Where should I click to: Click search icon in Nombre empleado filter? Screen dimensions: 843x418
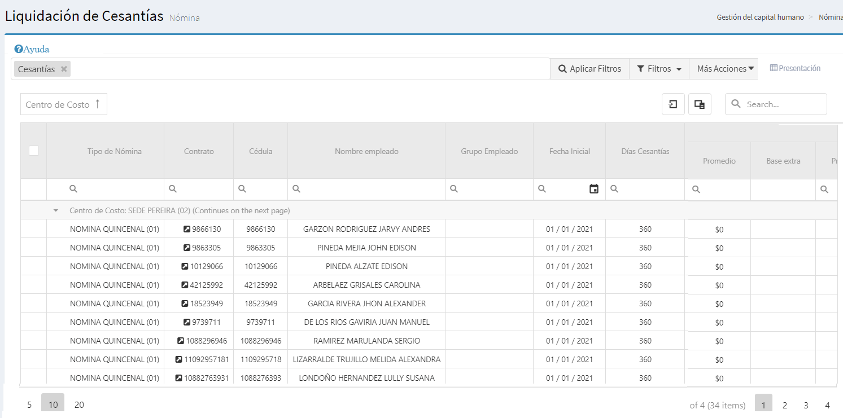click(296, 189)
